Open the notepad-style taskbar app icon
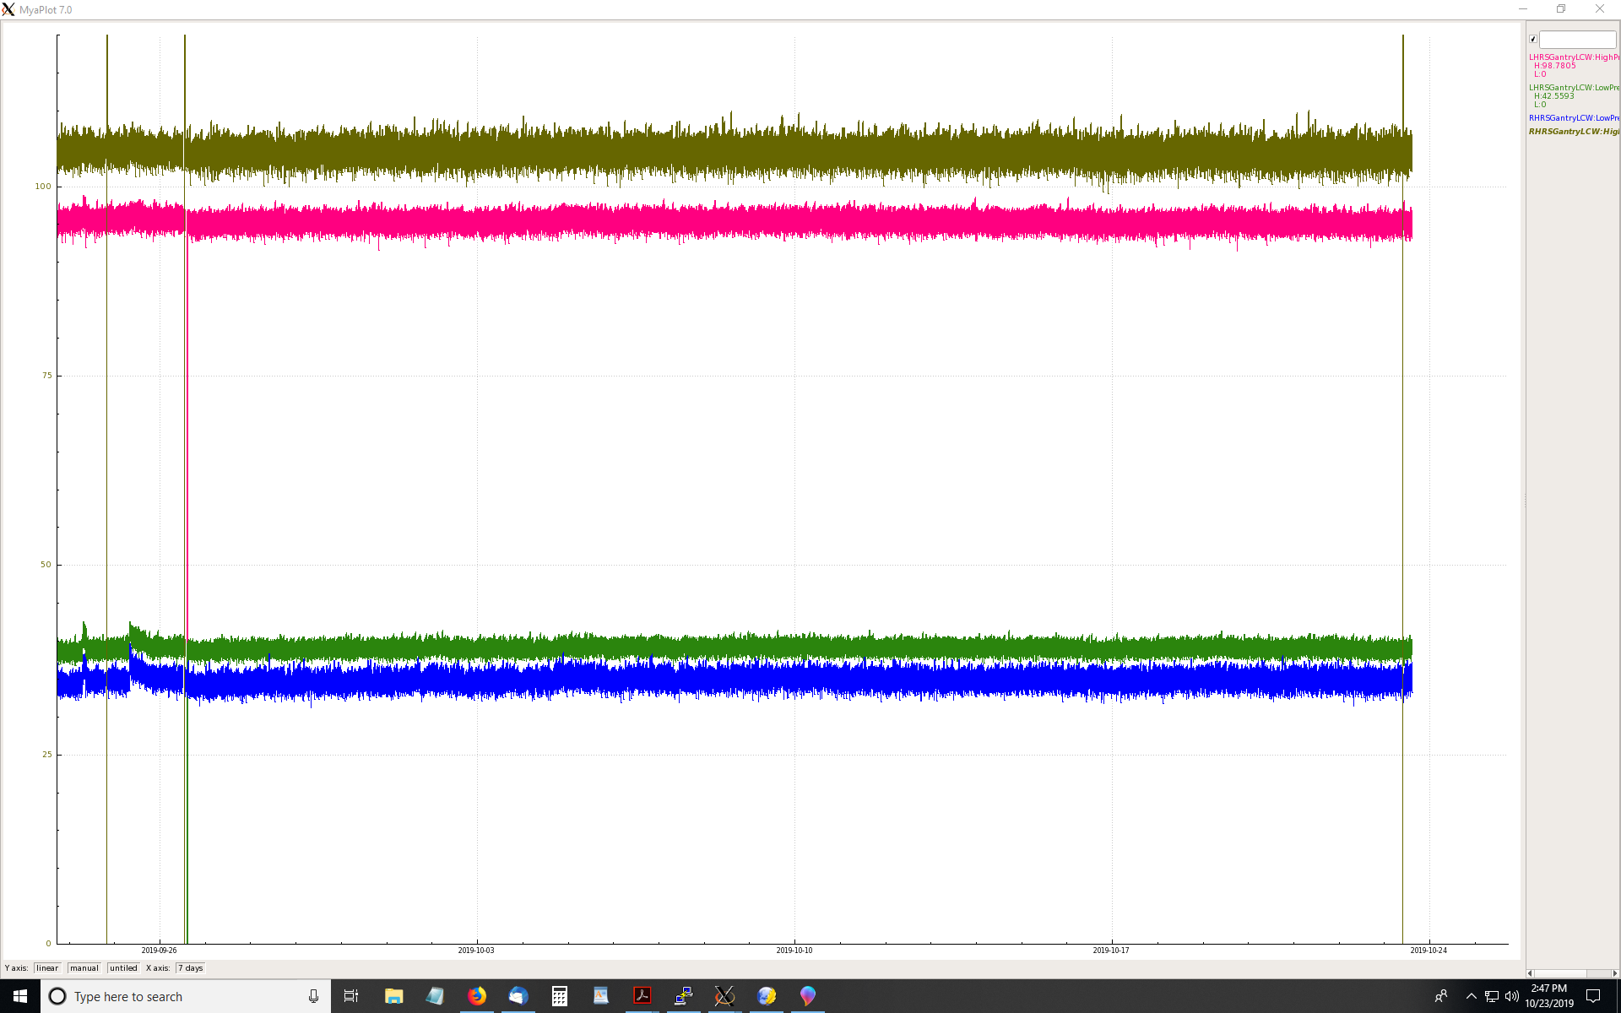 [x=435, y=996]
